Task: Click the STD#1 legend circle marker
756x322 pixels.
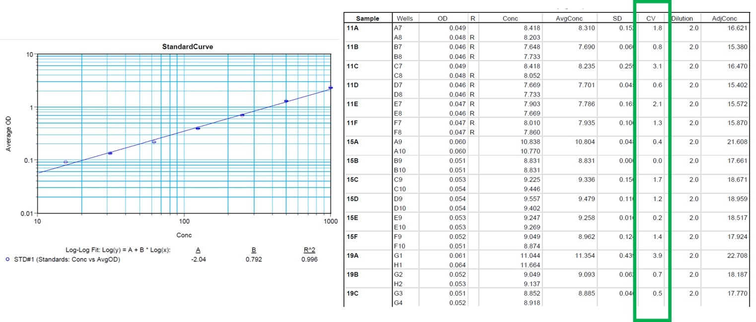Action: 7,259
